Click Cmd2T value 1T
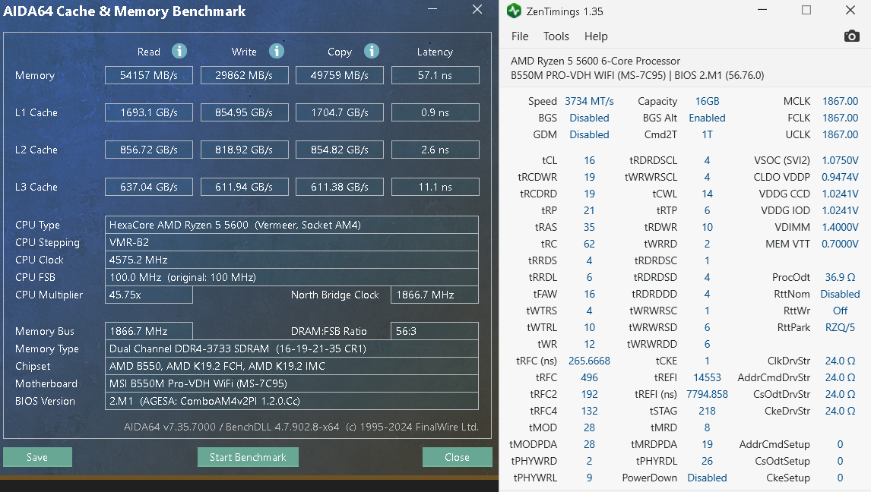 click(707, 134)
